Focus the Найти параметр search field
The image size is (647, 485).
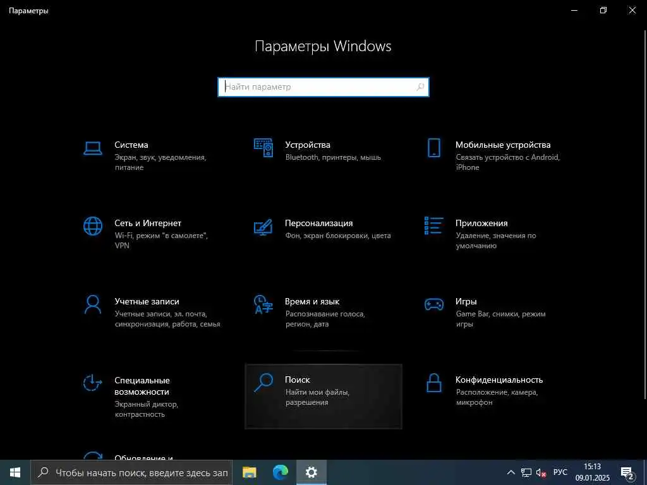pos(323,87)
